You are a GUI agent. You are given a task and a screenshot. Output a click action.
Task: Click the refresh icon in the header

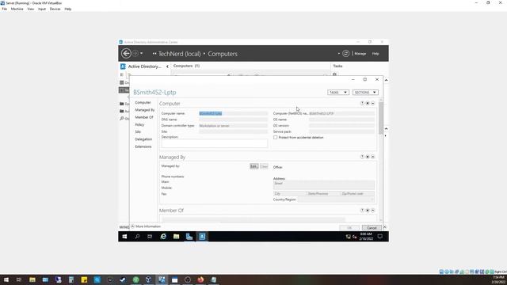tap(345, 53)
